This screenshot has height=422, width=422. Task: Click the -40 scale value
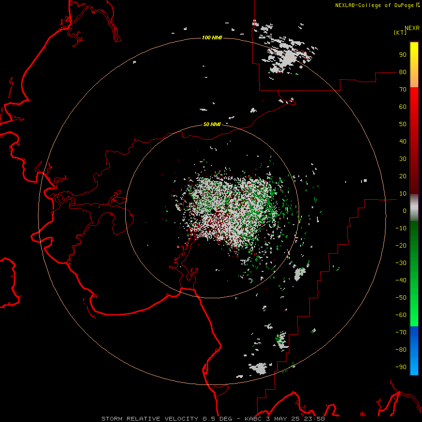[x=401, y=280]
